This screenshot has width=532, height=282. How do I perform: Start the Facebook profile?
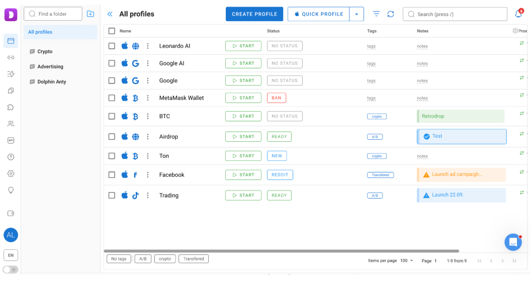point(243,175)
